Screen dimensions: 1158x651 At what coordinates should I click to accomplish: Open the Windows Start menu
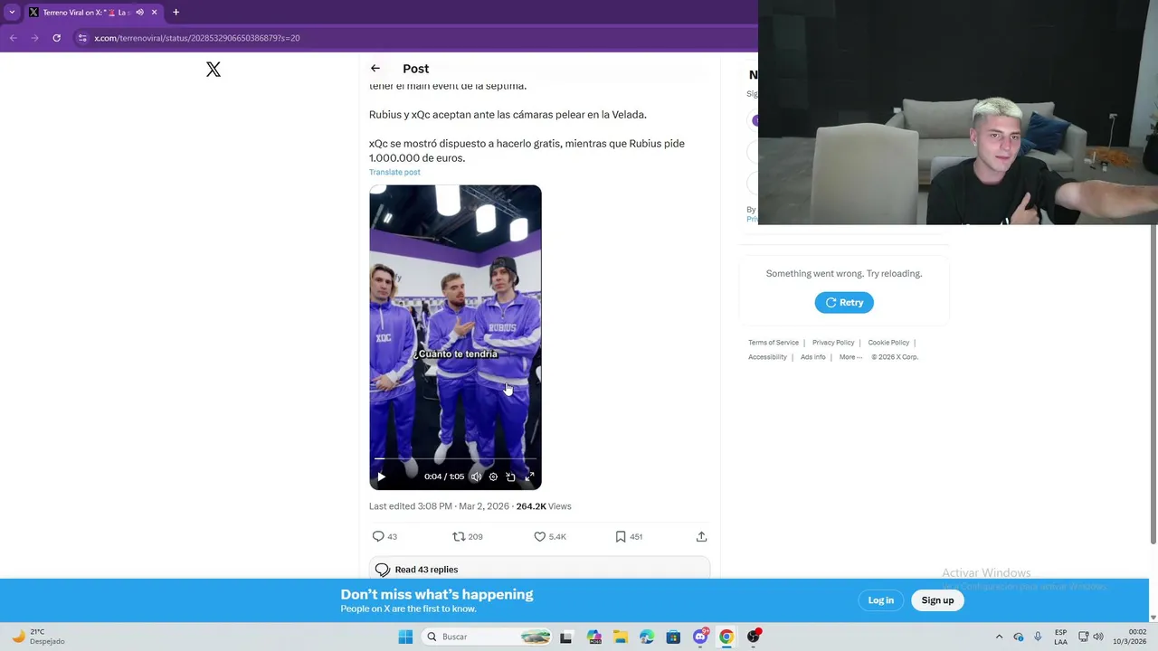pos(405,637)
